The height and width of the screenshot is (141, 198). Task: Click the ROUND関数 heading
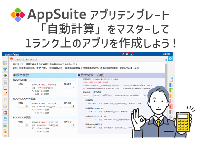point(20,80)
